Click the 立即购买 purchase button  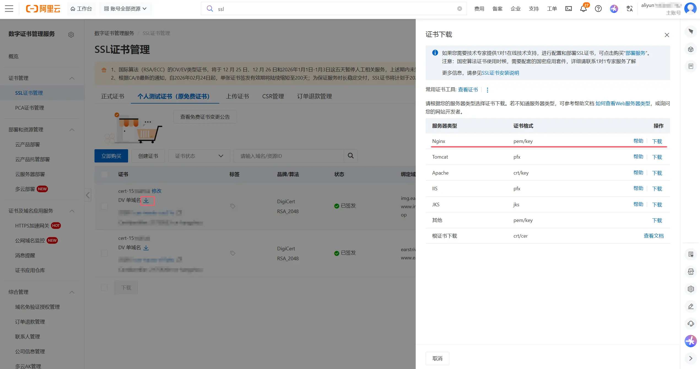coord(111,156)
